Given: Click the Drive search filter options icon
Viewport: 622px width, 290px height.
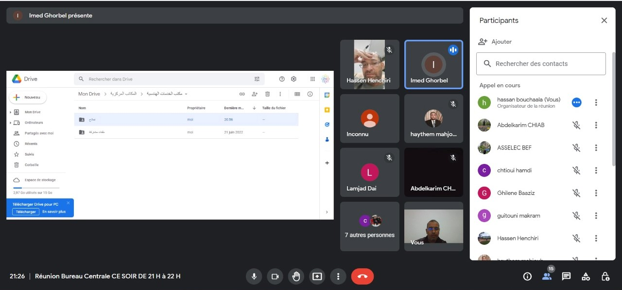Looking at the screenshot, I should coord(257,79).
